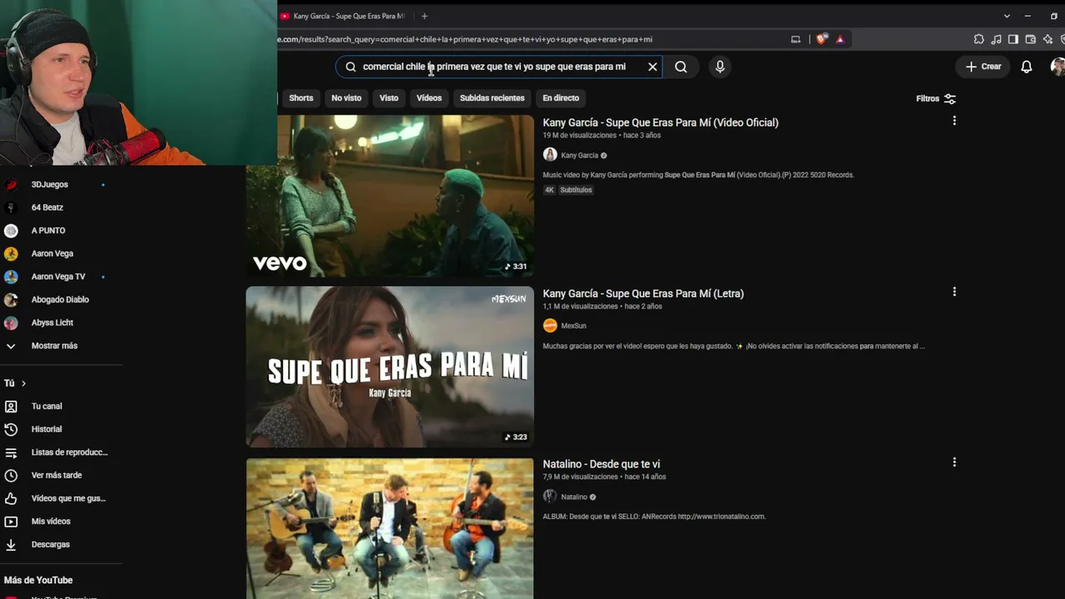Click the Tu canal person icon
1065x599 pixels.
[x=11, y=406]
